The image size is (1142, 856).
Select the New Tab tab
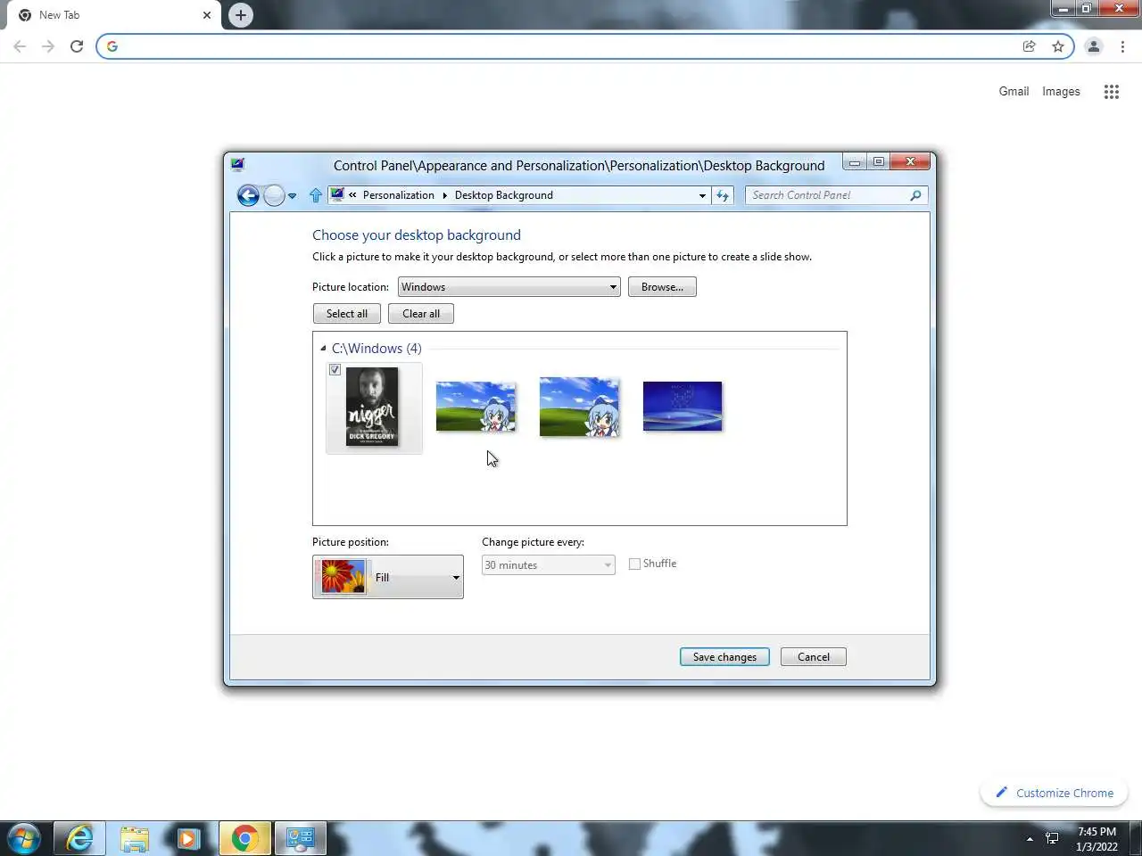click(113, 15)
